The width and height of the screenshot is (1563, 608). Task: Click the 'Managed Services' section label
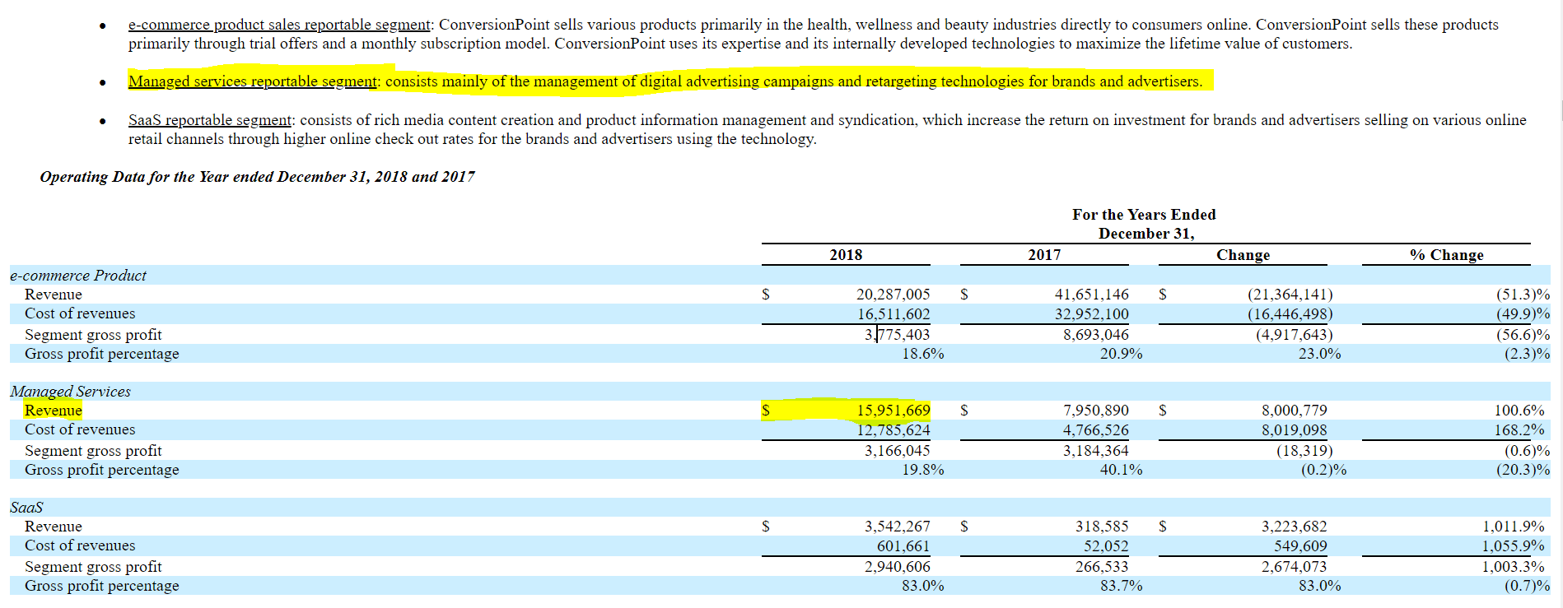(x=70, y=392)
